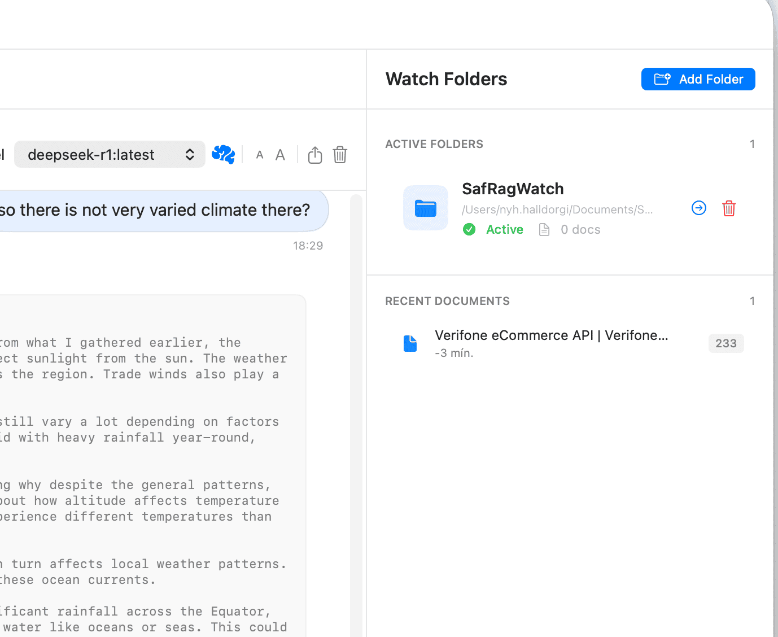Click the SafRagWatch blue folder icon
Viewport: 778px width, 637px height.
[x=425, y=207]
